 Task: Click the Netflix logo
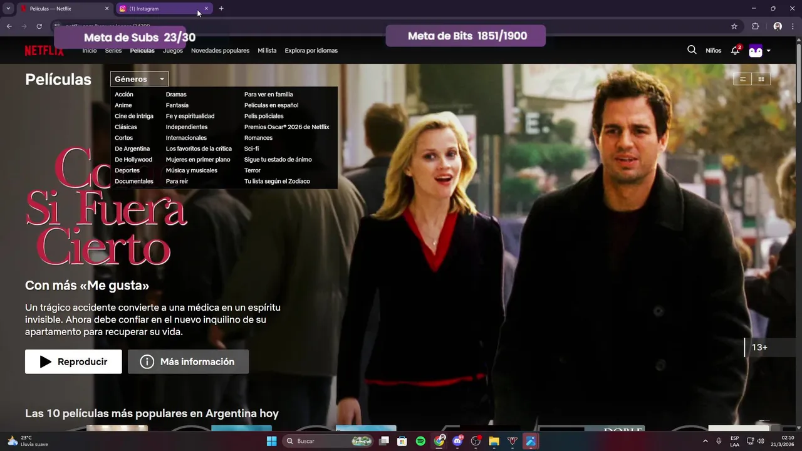[x=44, y=51]
